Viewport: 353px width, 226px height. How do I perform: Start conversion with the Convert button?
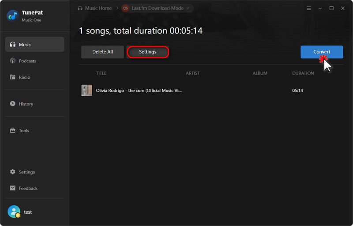point(322,52)
